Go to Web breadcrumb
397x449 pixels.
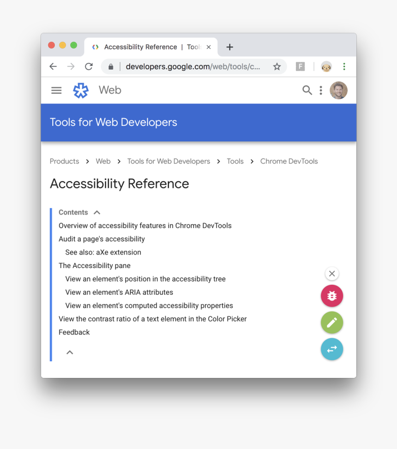click(x=103, y=161)
